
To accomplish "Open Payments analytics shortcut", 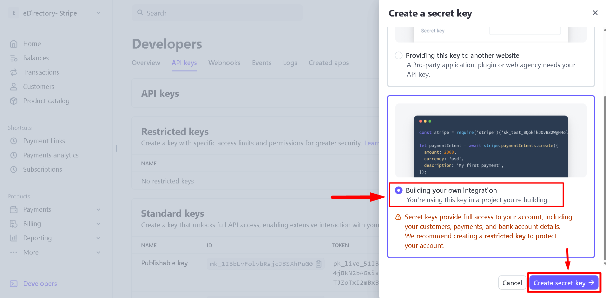I will coord(51,155).
